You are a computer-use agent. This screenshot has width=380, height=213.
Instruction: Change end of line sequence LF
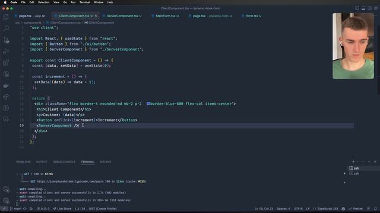pyautogui.click(x=308, y=209)
